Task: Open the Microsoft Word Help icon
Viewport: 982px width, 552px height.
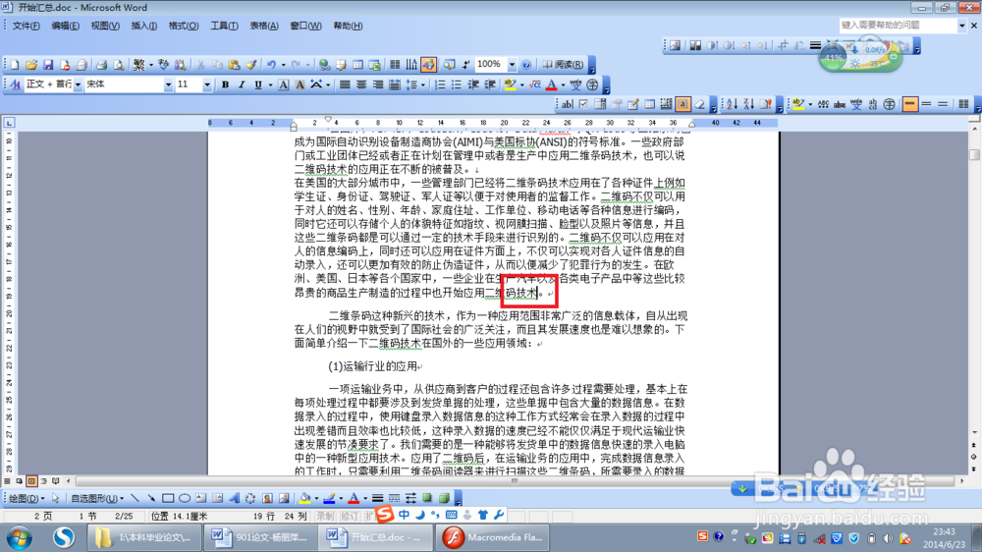Action: tap(526, 65)
